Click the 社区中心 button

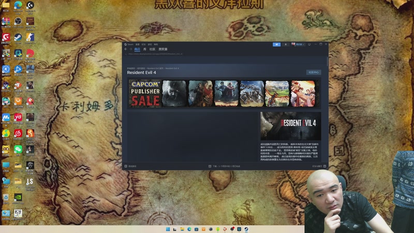(x=314, y=72)
